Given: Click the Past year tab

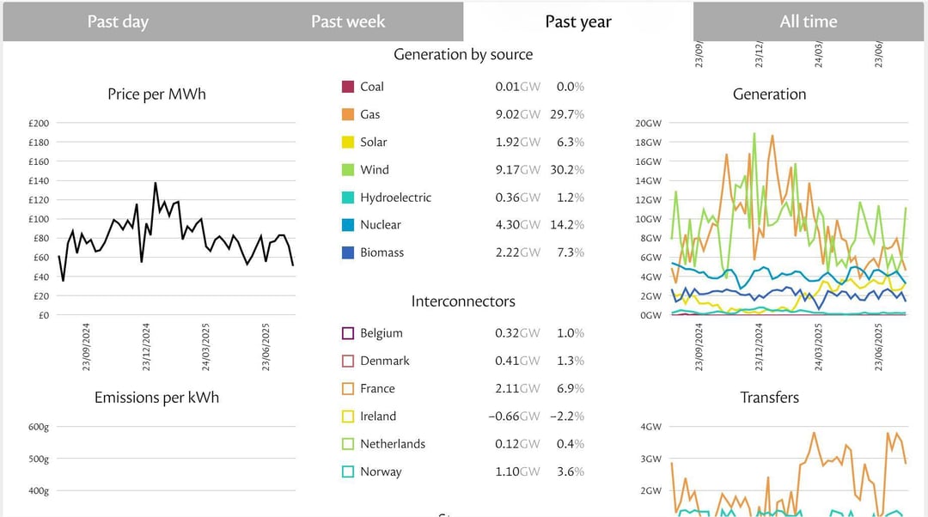Looking at the screenshot, I should pyautogui.click(x=577, y=21).
